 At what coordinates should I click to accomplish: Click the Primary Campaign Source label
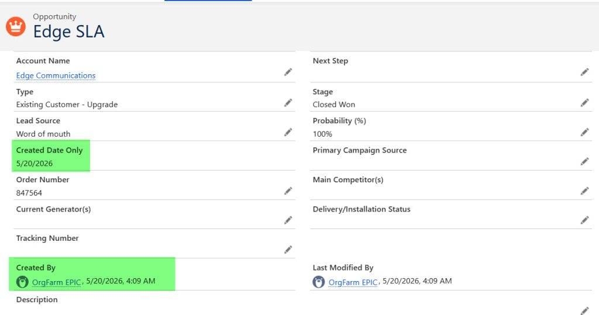(x=360, y=150)
